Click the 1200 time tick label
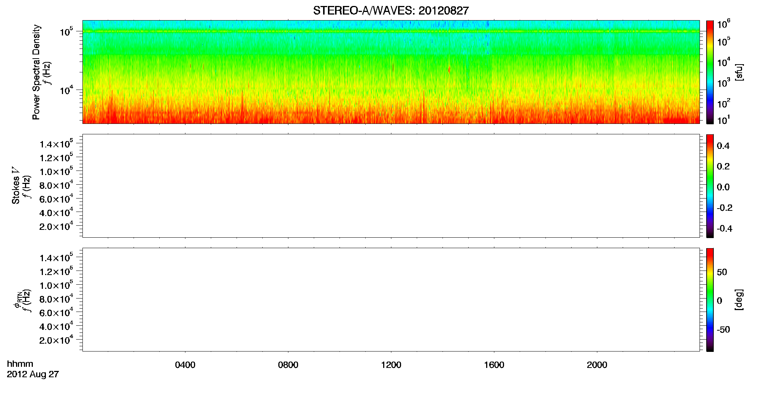This screenshot has height=403, width=782. (x=391, y=365)
